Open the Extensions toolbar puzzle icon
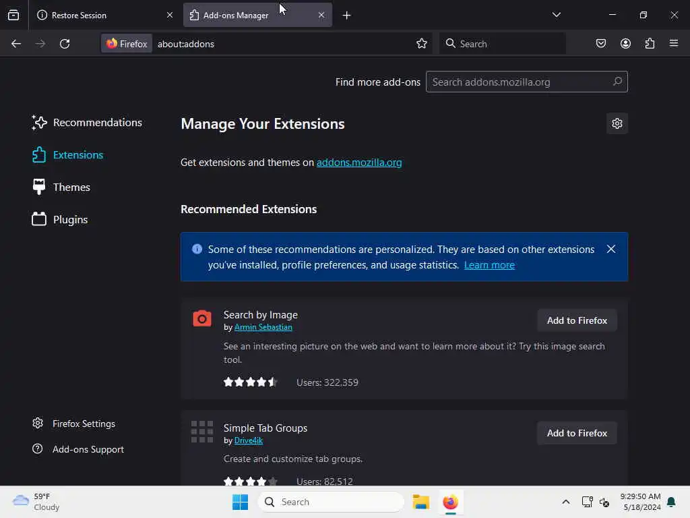 [650, 44]
